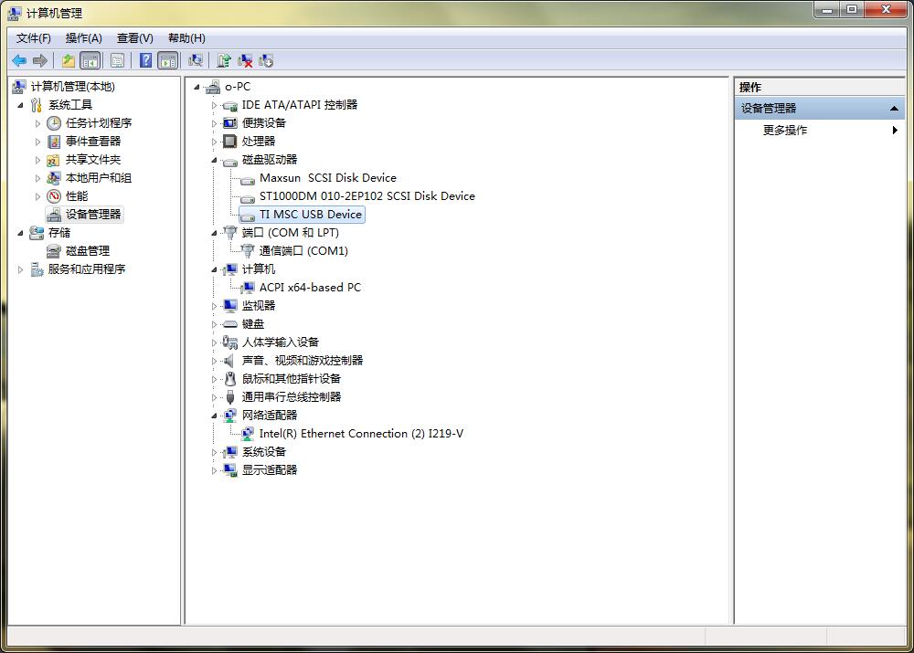Select the o-PC computer node

click(238, 87)
